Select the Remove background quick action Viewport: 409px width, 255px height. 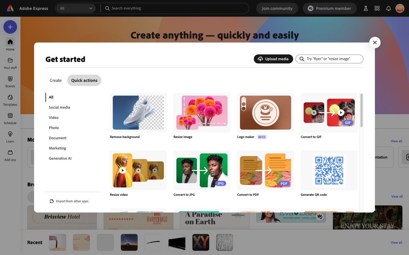point(138,113)
